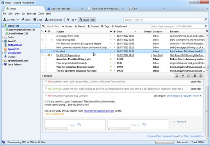Image resolution: width=210 pixels, height=146 pixels.
Task: Click Print this conversation link
Action: (x=190, y=136)
